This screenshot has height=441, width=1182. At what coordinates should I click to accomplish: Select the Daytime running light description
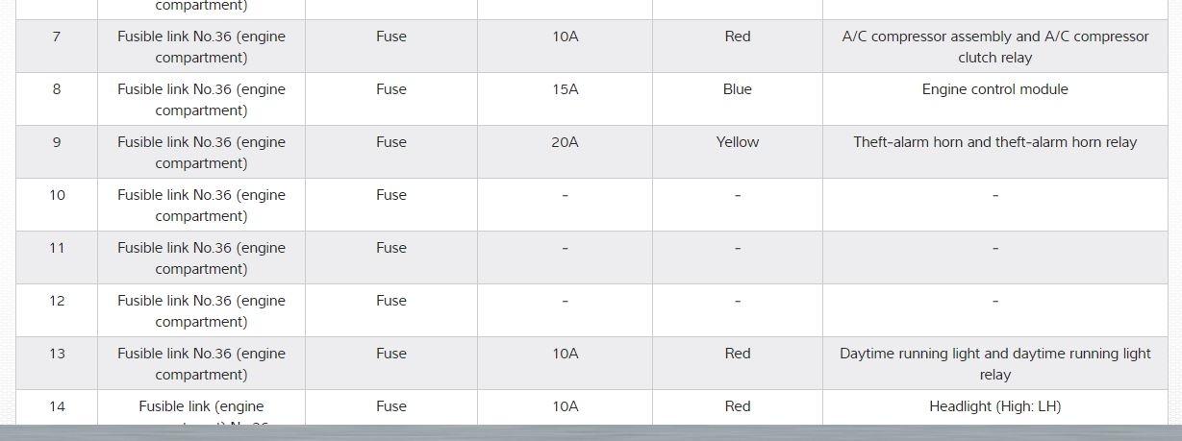pos(994,363)
